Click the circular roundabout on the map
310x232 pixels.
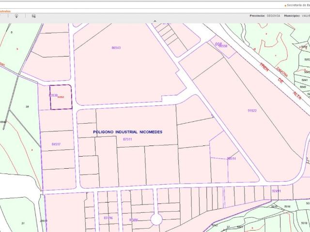tap(156, 219)
